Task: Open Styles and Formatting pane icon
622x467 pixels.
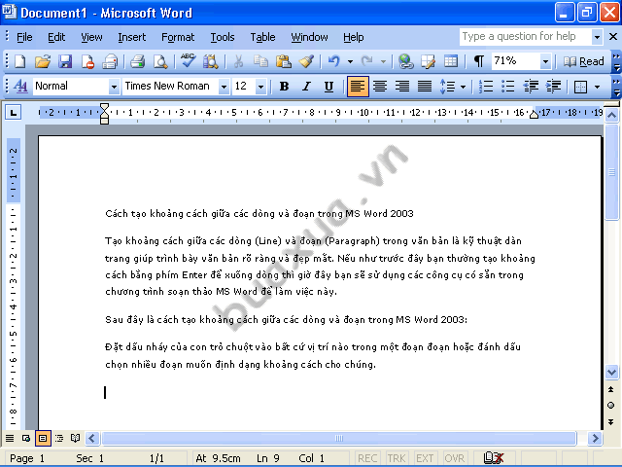Action: pos(19,87)
